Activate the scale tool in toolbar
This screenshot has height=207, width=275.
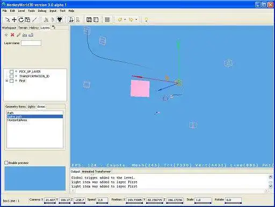(x=27, y=19)
